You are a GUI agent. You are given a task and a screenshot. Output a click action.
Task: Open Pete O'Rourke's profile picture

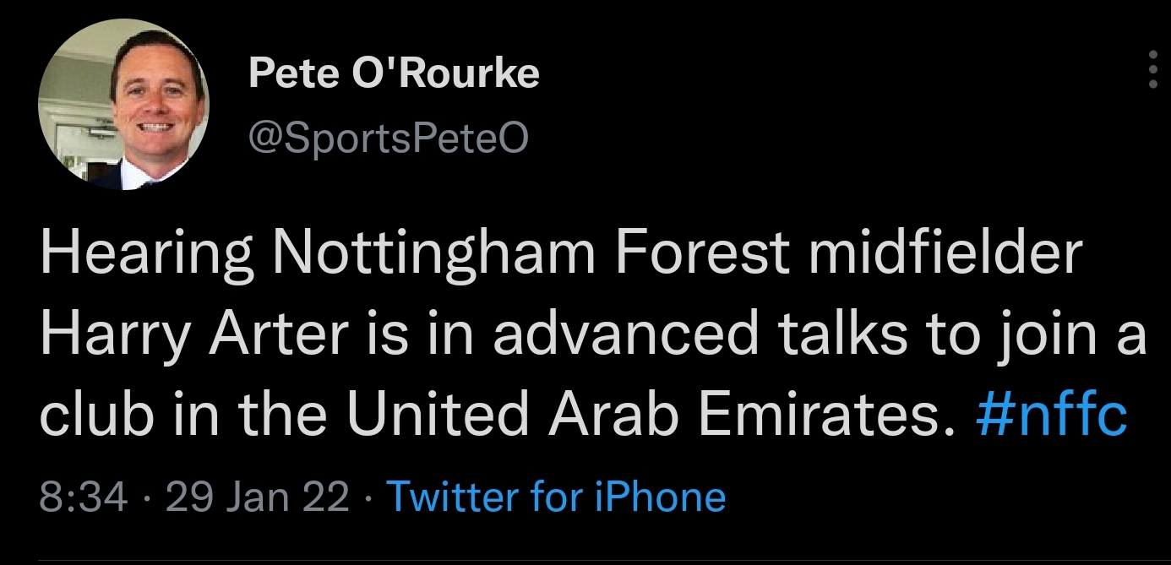(124, 106)
